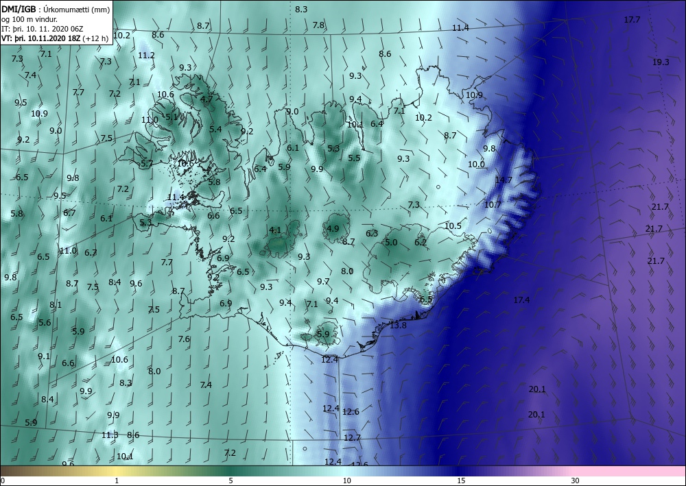The height and width of the screenshot is (486, 686).
Task: Click the 11.3 value label
Action: point(110,435)
